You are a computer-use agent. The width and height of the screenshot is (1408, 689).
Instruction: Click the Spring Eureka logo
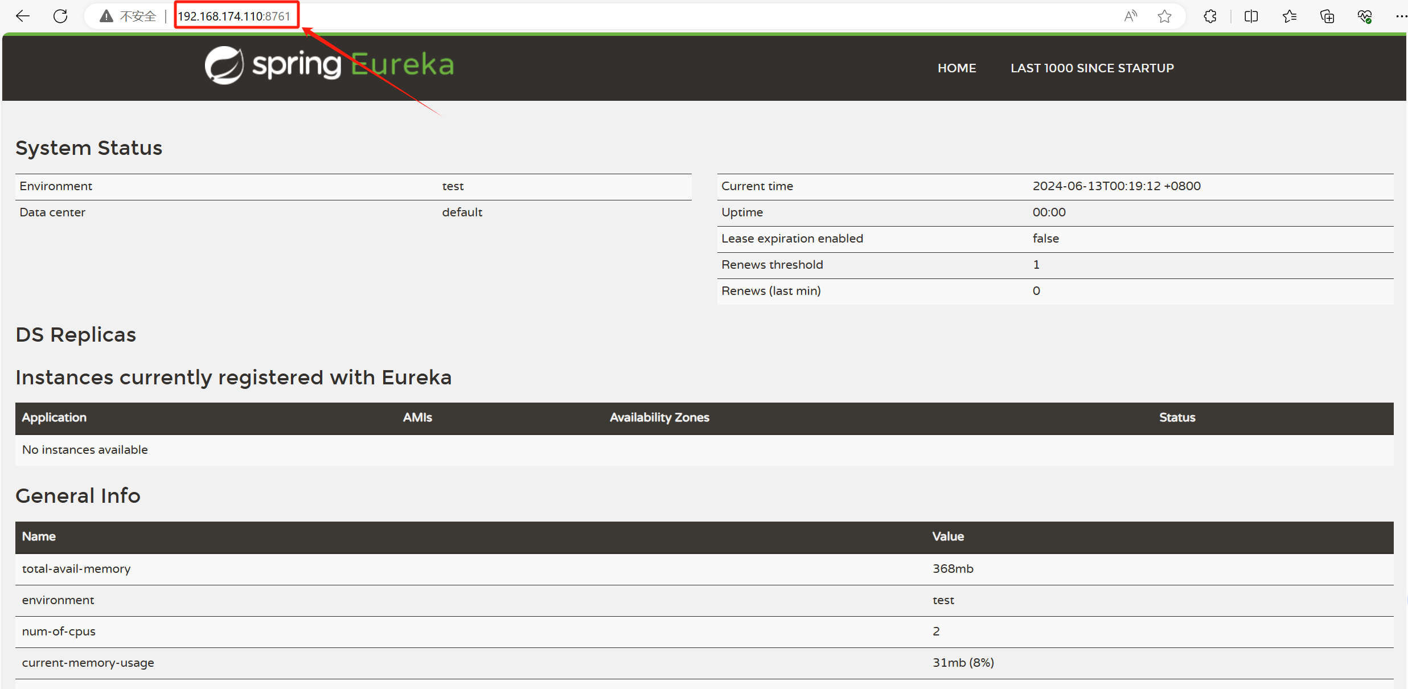point(329,65)
